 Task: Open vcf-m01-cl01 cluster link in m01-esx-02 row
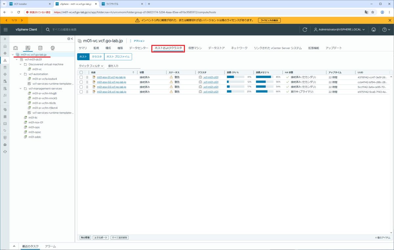tap(210, 82)
